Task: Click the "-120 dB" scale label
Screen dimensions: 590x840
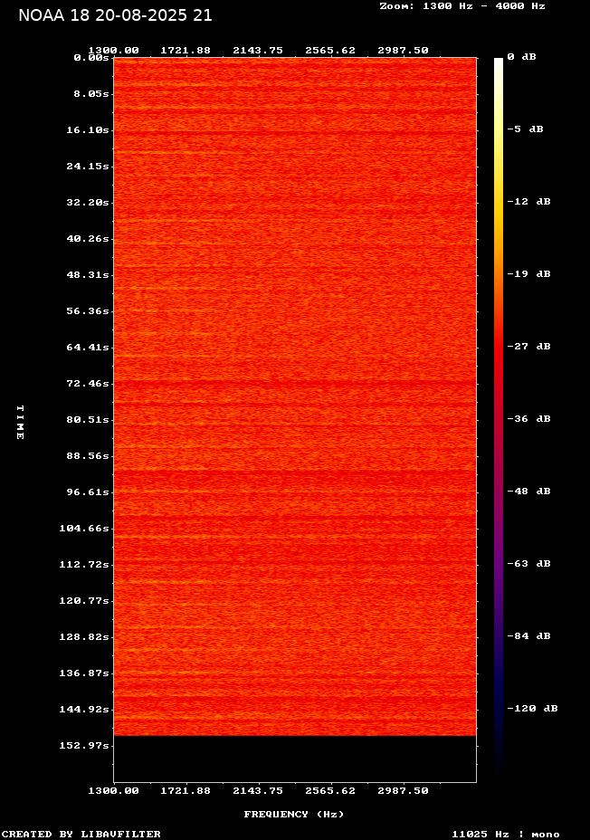Action: click(x=533, y=708)
